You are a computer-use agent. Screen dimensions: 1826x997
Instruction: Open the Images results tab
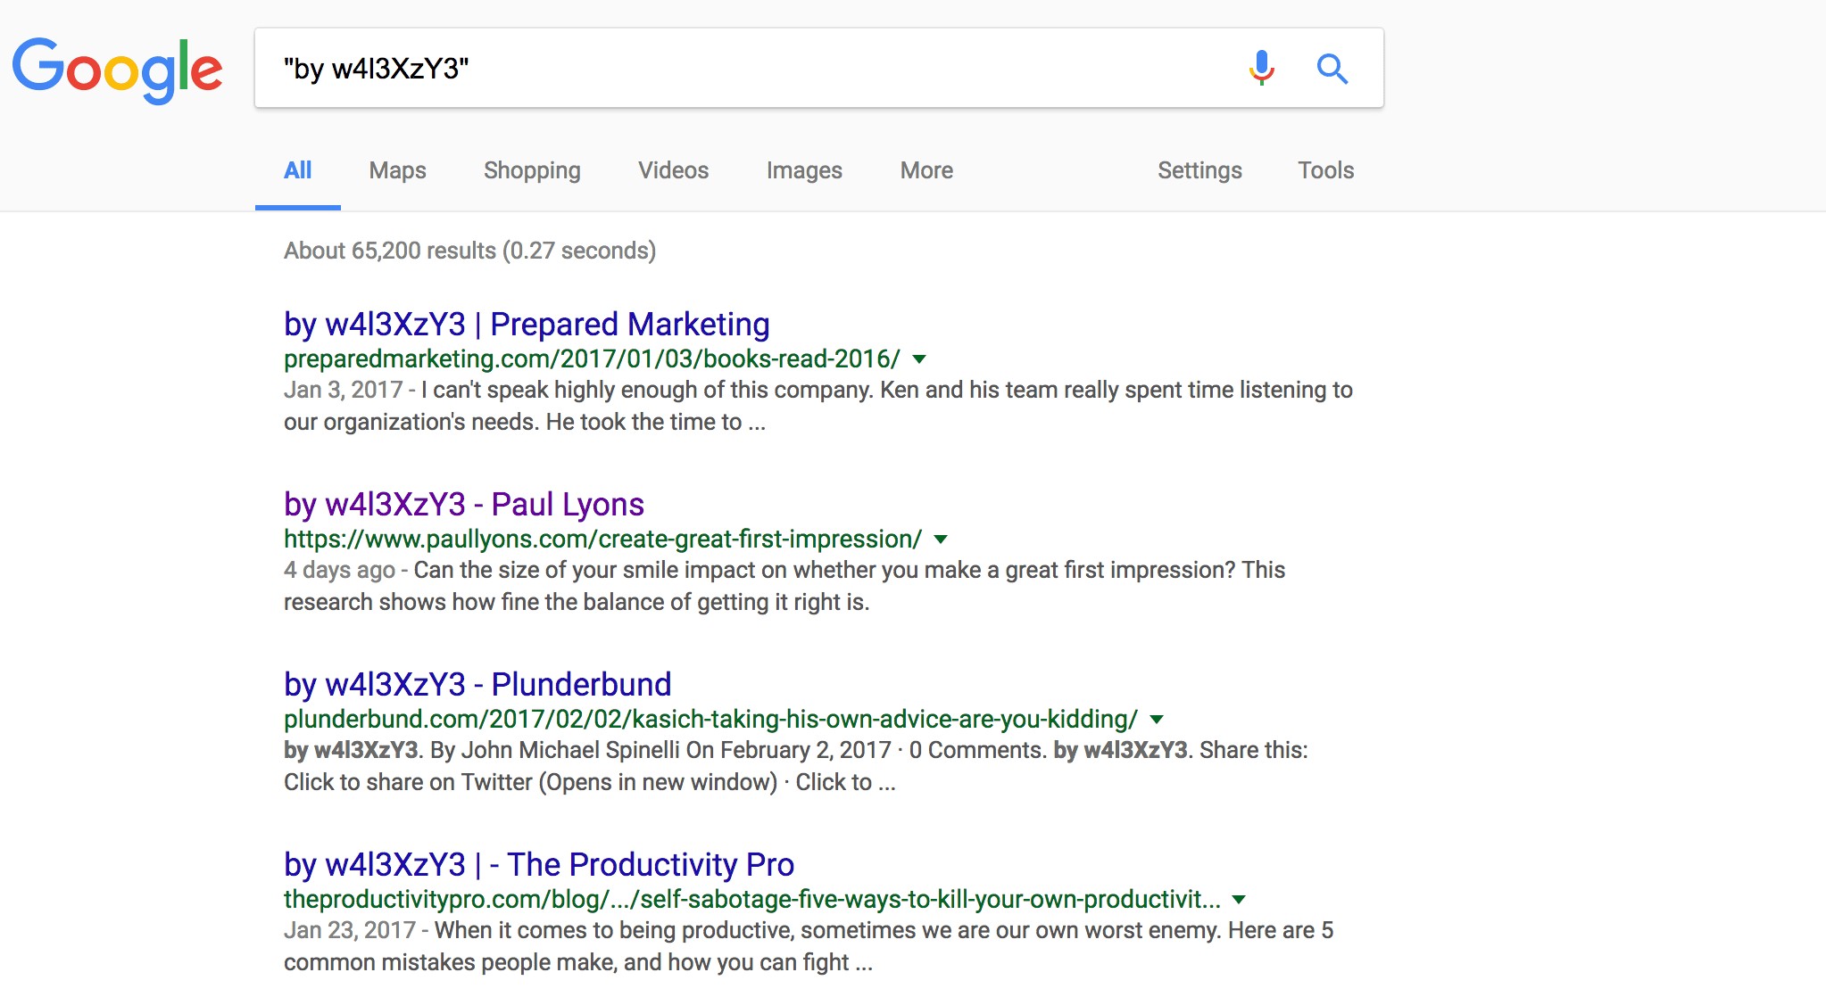(x=803, y=170)
